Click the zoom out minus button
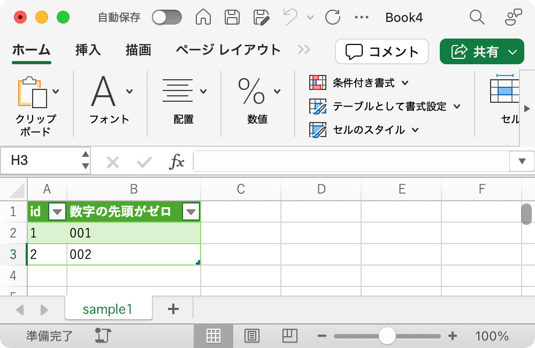This screenshot has height=348, width=535. 322,336
